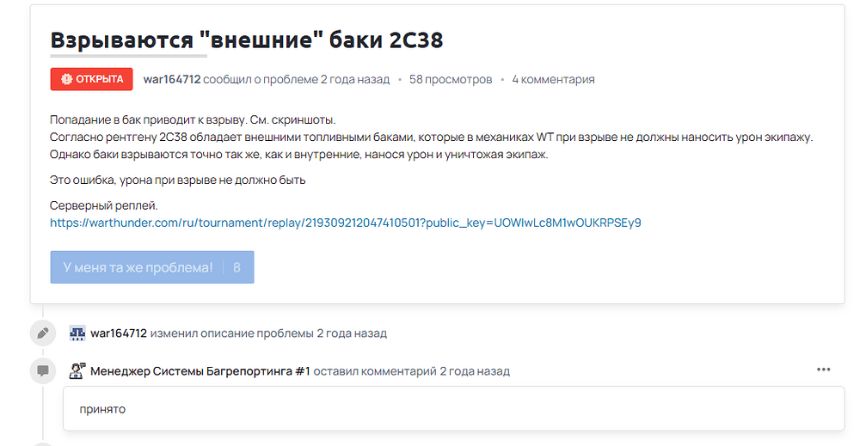Click the "2 года назад" timestamp on the manager comment
The height and width of the screenshot is (446, 860).
pos(475,371)
